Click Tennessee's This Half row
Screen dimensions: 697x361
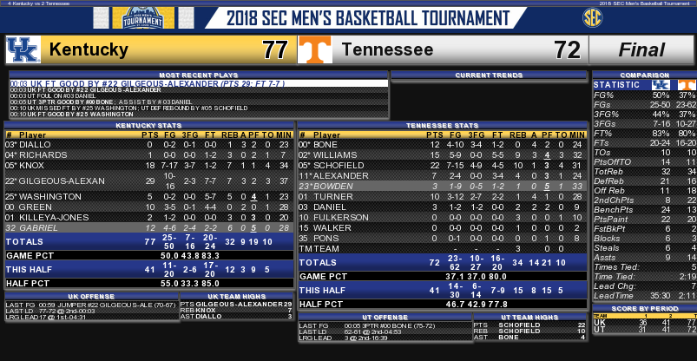click(443, 291)
